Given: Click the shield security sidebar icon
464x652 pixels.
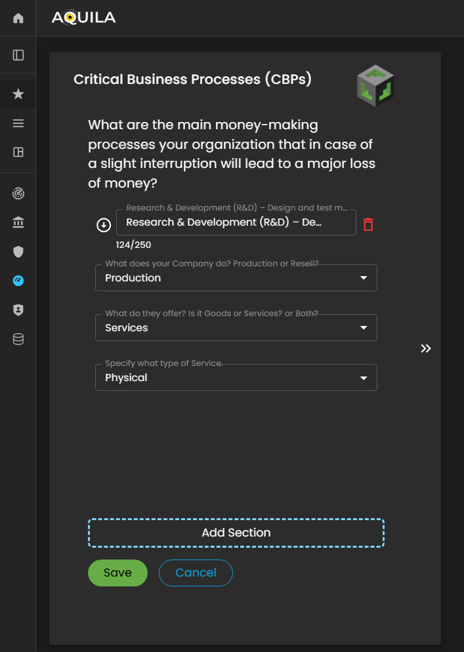Looking at the screenshot, I should tap(18, 251).
